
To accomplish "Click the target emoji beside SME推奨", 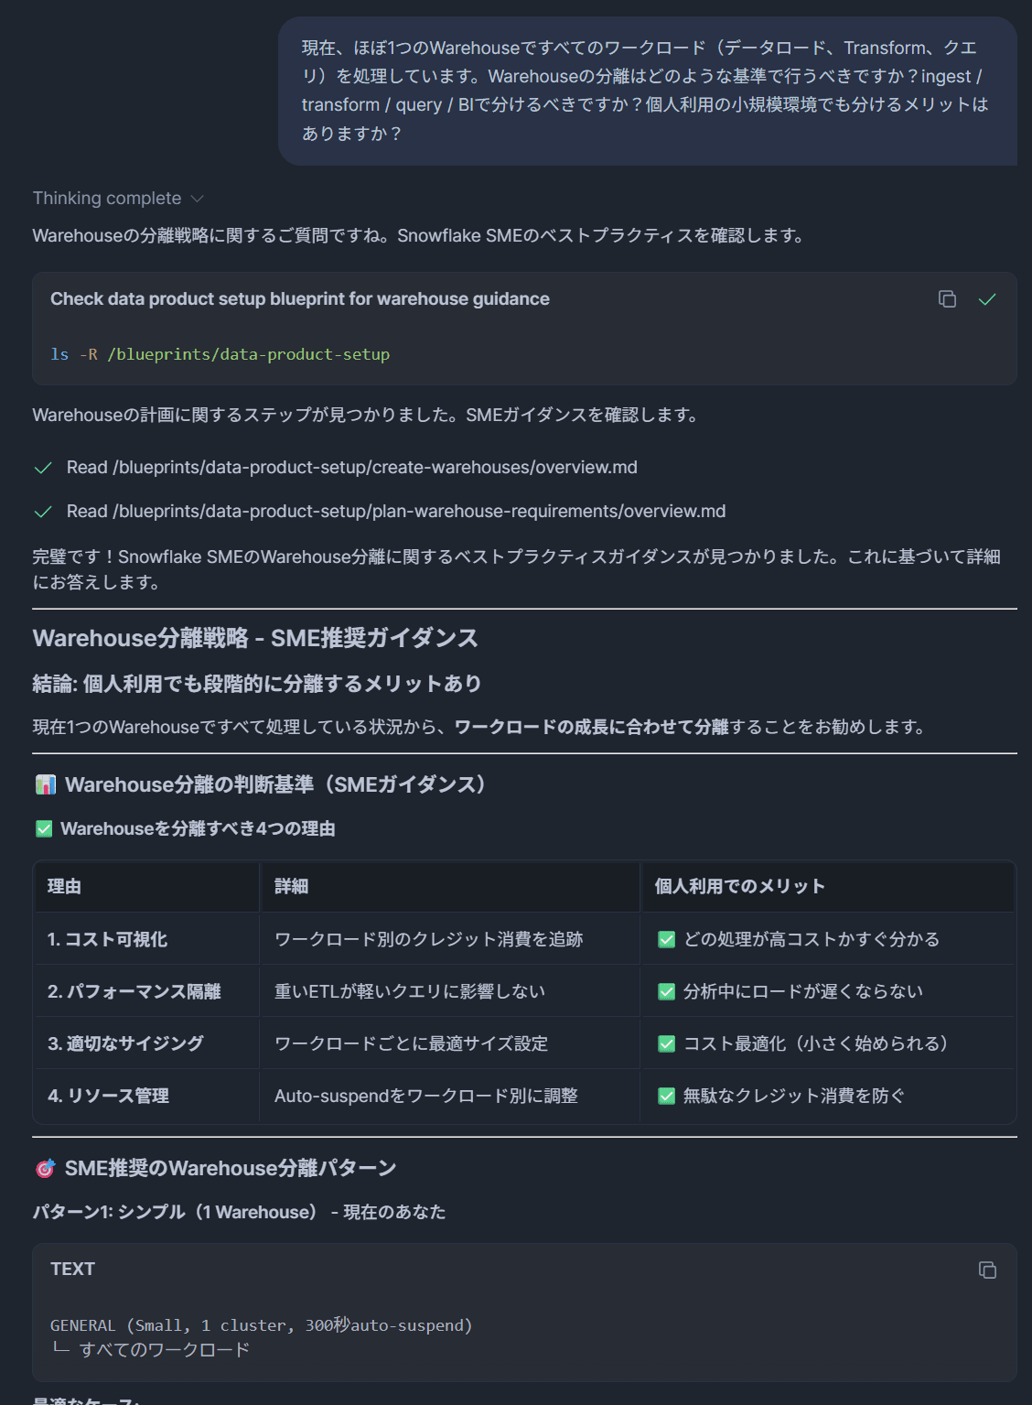I will pyautogui.click(x=45, y=1169).
